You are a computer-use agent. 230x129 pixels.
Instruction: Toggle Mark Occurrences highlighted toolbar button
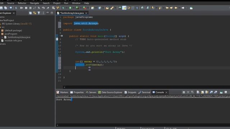[124, 8]
